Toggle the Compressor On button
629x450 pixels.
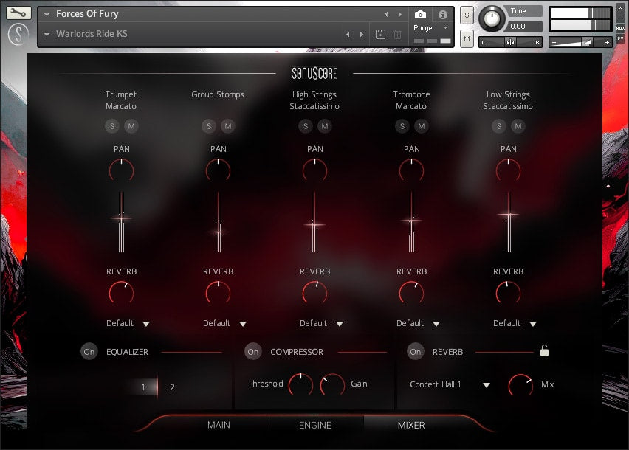point(252,352)
